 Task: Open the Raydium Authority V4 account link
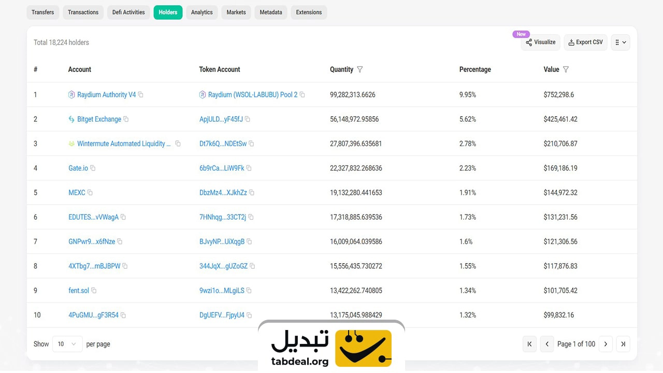(106, 95)
